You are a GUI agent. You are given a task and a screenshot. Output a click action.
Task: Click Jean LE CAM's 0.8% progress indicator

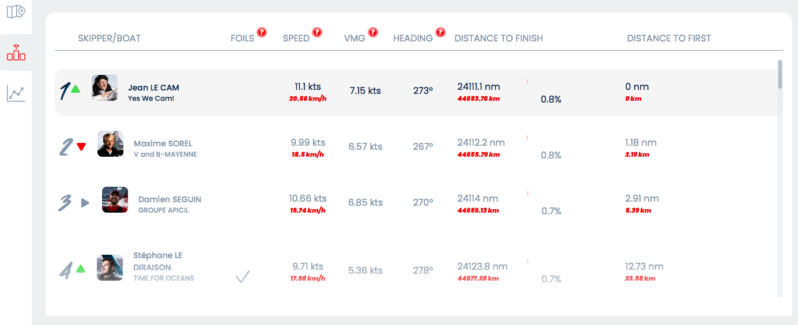point(551,100)
